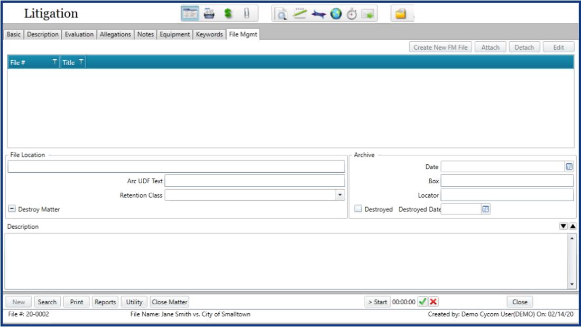581x327 pixels.
Task: Open the Keywords tab
Action: point(209,34)
